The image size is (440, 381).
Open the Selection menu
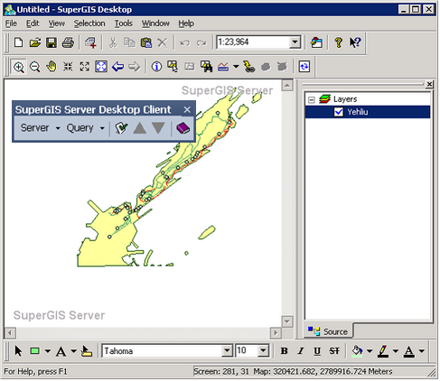[89, 23]
